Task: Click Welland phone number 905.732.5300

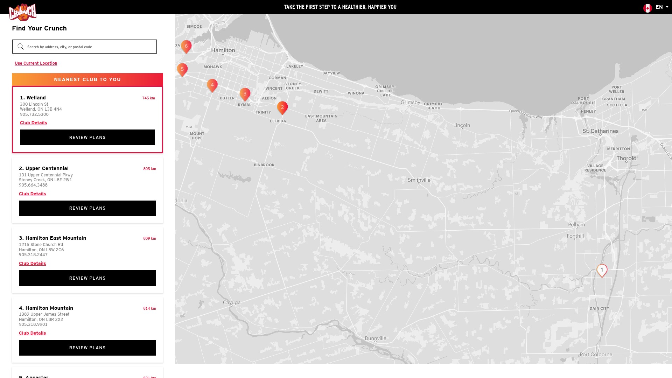Action: 34,114
